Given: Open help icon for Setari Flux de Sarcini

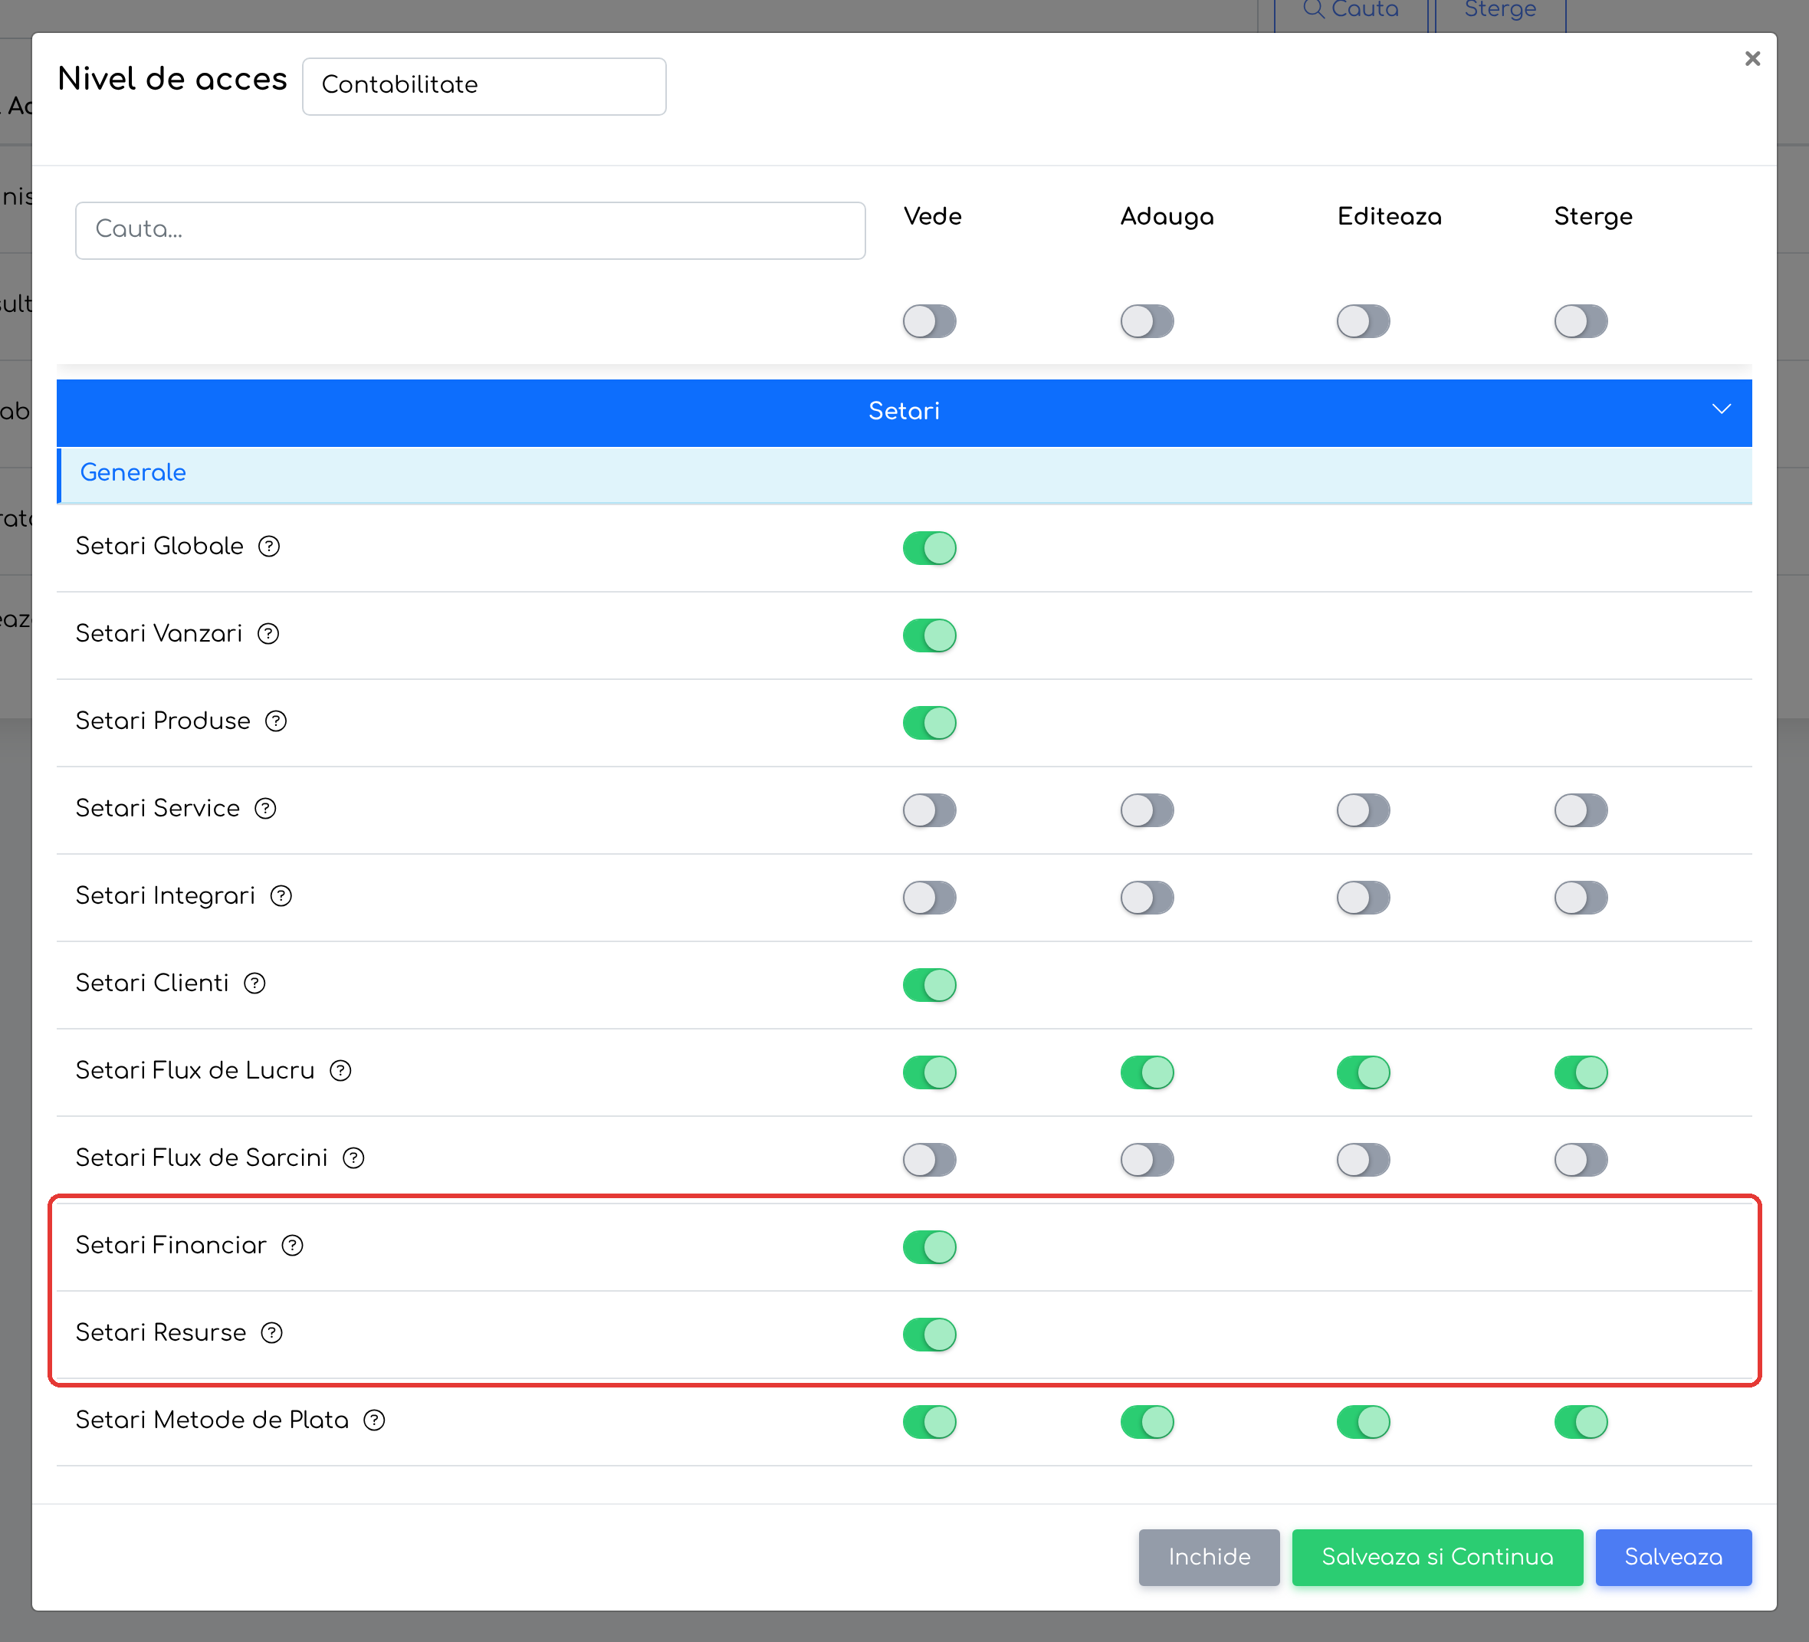Looking at the screenshot, I should 354,1158.
